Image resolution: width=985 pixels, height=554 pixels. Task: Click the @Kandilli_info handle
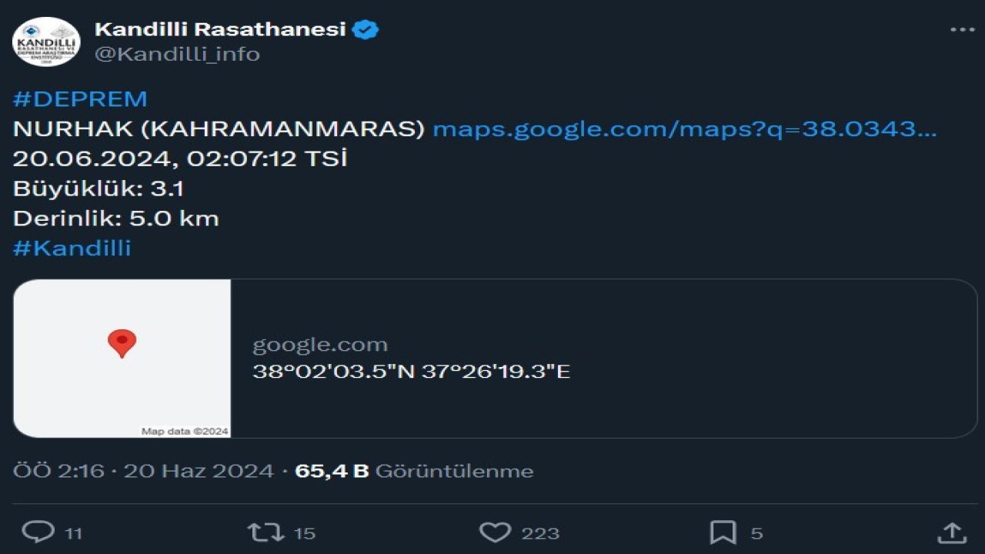176,54
